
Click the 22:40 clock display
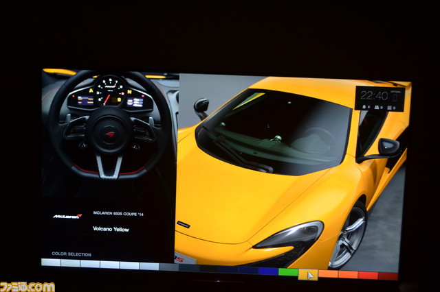[x=374, y=95]
